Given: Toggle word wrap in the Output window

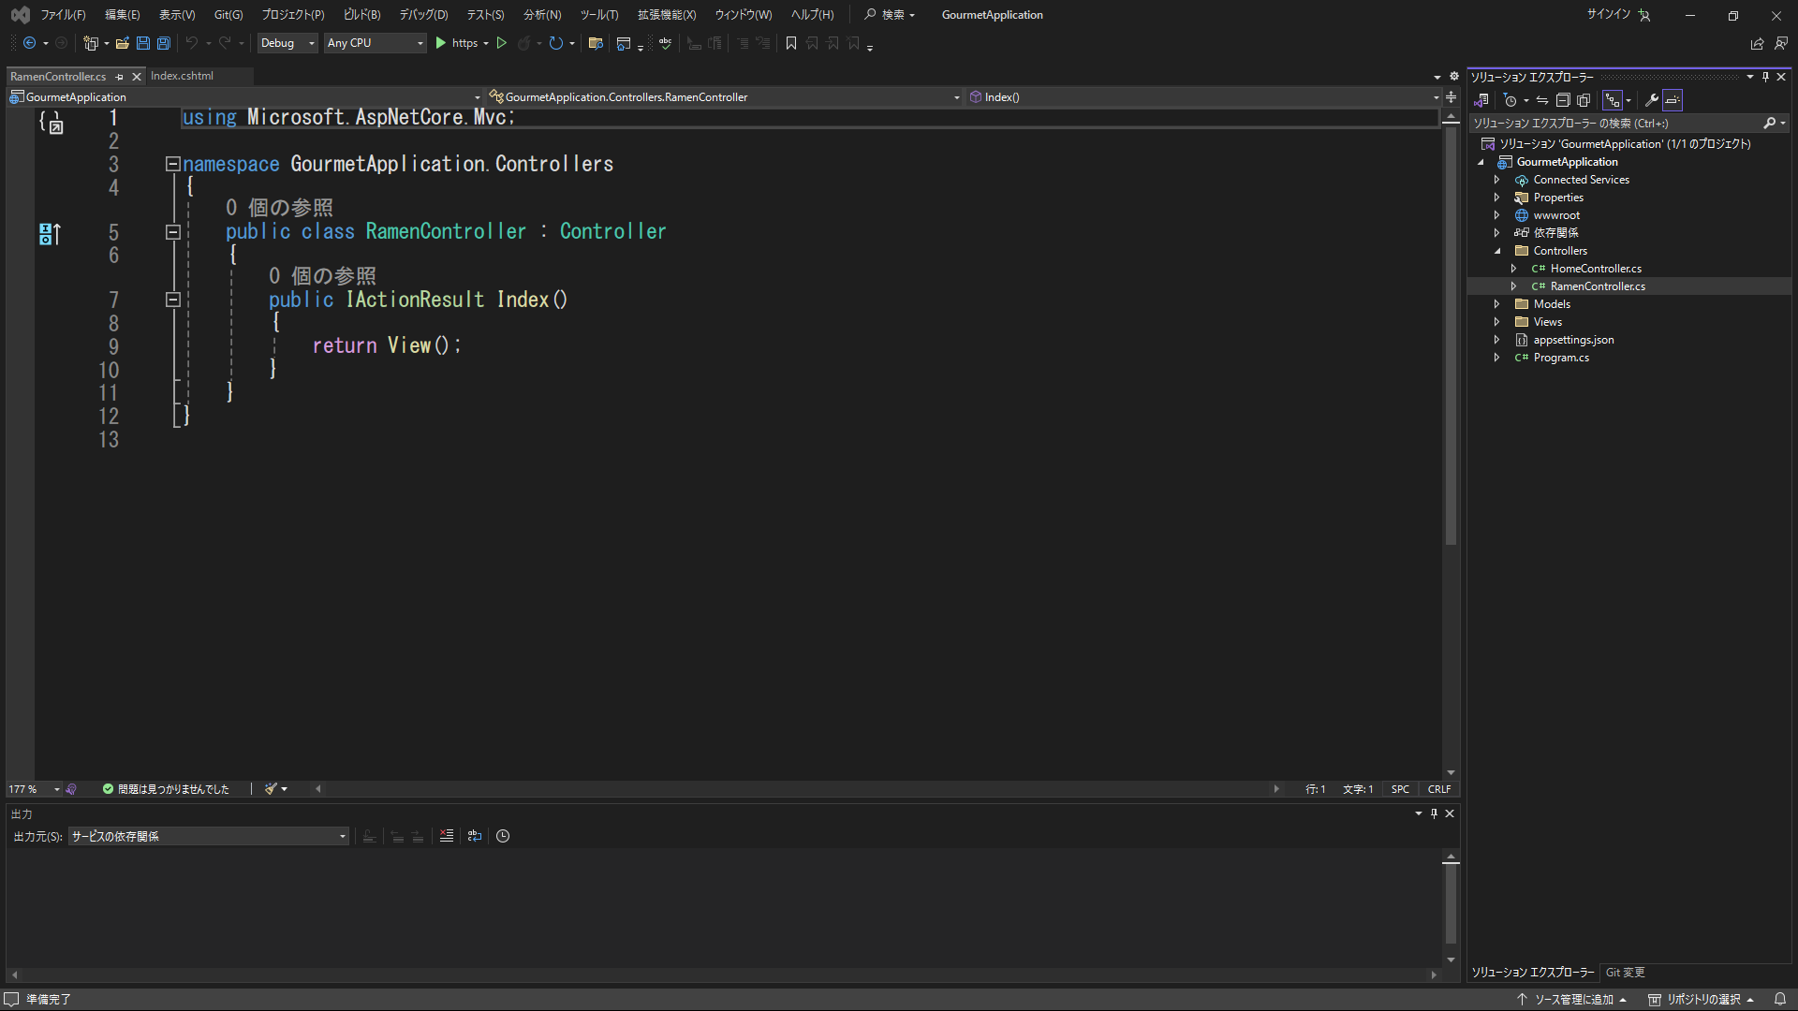Looking at the screenshot, I should click(475, 836).
